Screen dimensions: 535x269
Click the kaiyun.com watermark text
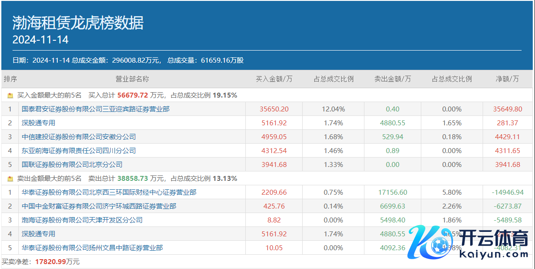[494, 254]
